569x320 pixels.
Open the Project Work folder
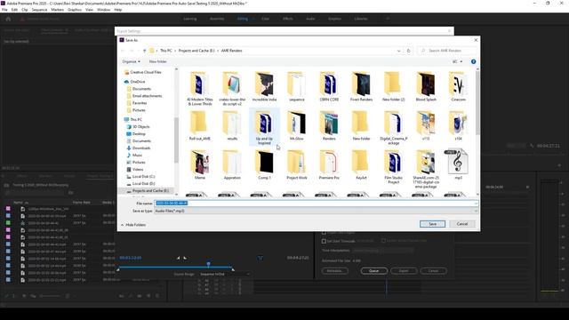click(x=296, y=165)
